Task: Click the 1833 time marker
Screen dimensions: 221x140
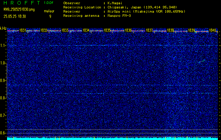Action: click(65, 30)
